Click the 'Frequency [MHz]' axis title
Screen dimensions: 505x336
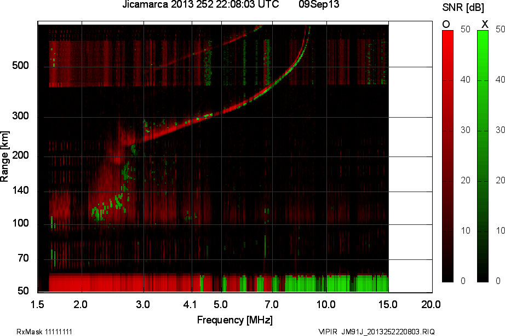pos(235,320)
